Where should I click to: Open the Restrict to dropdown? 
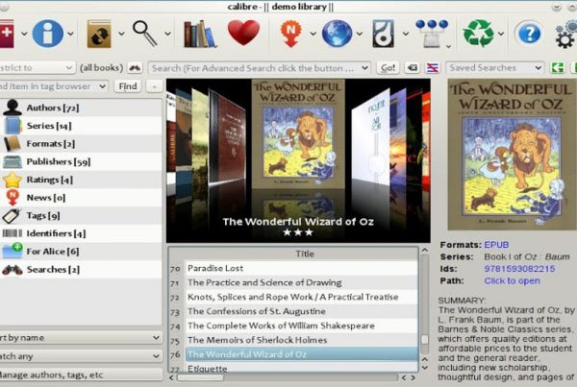37,68
